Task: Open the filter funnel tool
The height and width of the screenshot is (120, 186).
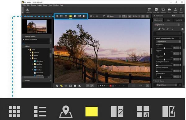Action: pos(104,16)
